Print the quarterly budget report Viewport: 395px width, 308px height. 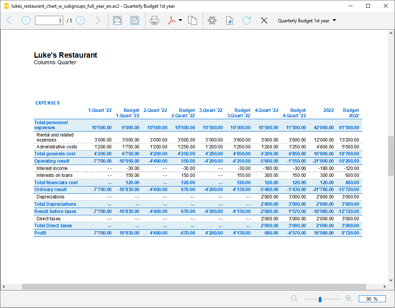tap(154, 21)
